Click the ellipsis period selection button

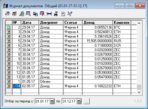tap(86, 101)
